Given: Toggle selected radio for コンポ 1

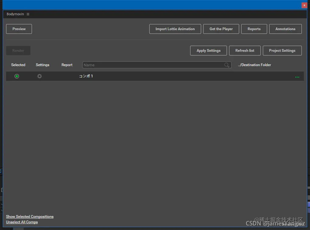Looking at the screenshot, I should coord(17,76).
